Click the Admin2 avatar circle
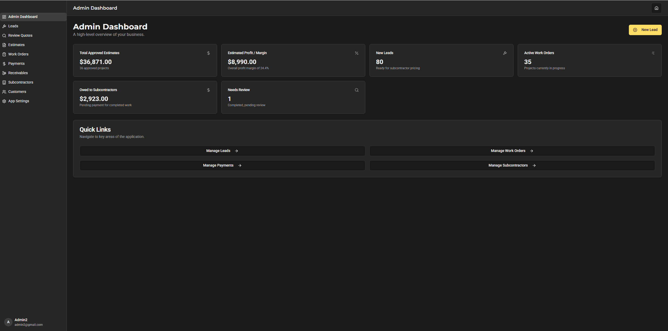Screen dimensions: 668x331 8,322
